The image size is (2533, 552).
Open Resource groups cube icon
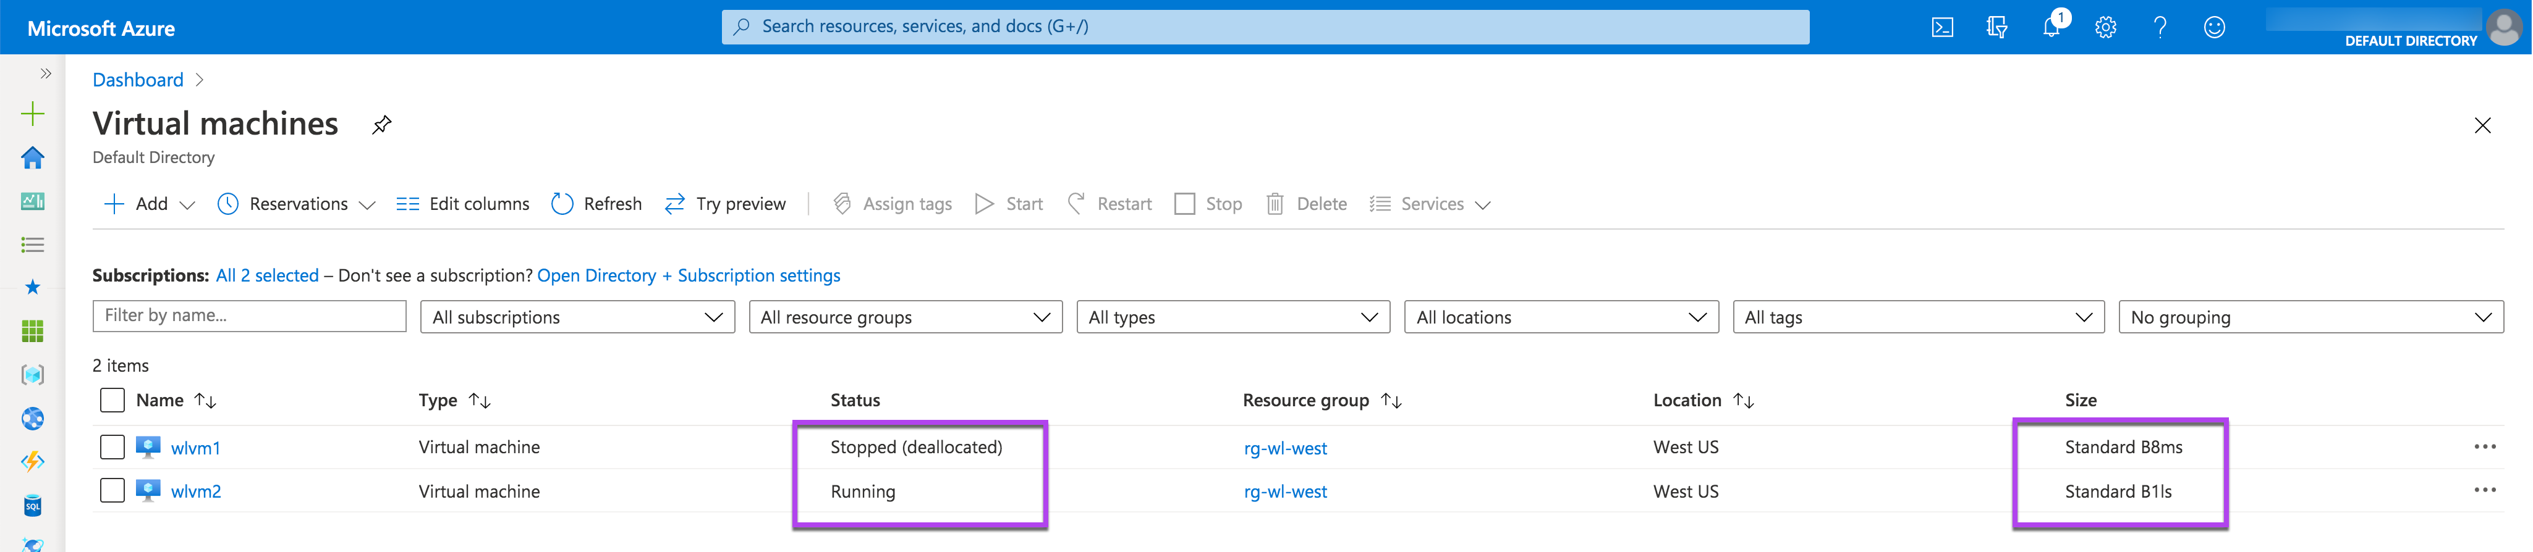pyautogui.click(x=32, y=374)
